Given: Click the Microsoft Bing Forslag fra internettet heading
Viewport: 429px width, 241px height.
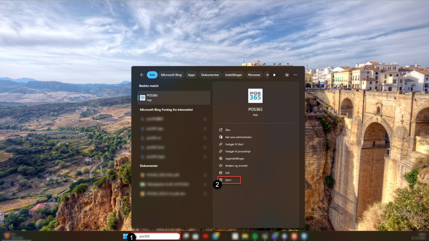Looking at the screenshot, I should tap(166, 110).
